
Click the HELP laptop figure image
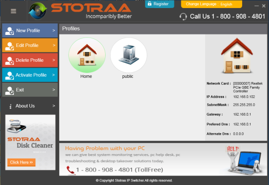tap(245, 160)
